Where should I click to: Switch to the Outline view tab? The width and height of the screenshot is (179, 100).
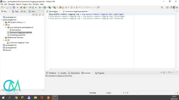(32, 11)
